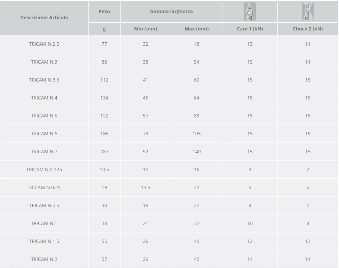
Task: Click the TRICAM N.7 article cell
Action: (x=44, y=152)
